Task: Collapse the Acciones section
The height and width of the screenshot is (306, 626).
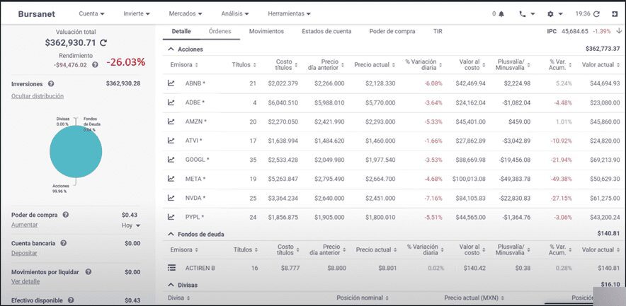Action: [171, 49]
